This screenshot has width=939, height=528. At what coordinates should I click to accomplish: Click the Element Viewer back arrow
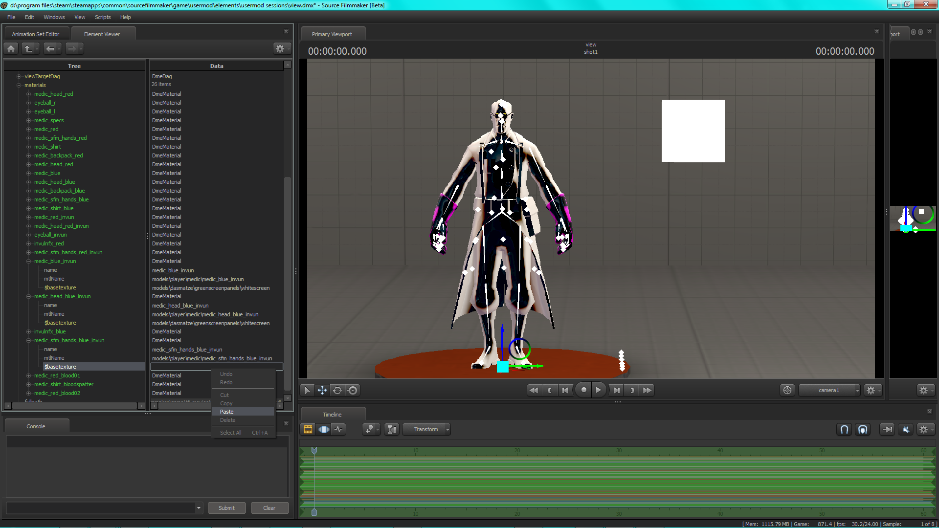coord(50,48)
